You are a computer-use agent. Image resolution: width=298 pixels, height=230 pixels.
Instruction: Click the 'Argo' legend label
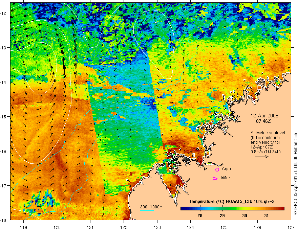(x=226, y=169)
